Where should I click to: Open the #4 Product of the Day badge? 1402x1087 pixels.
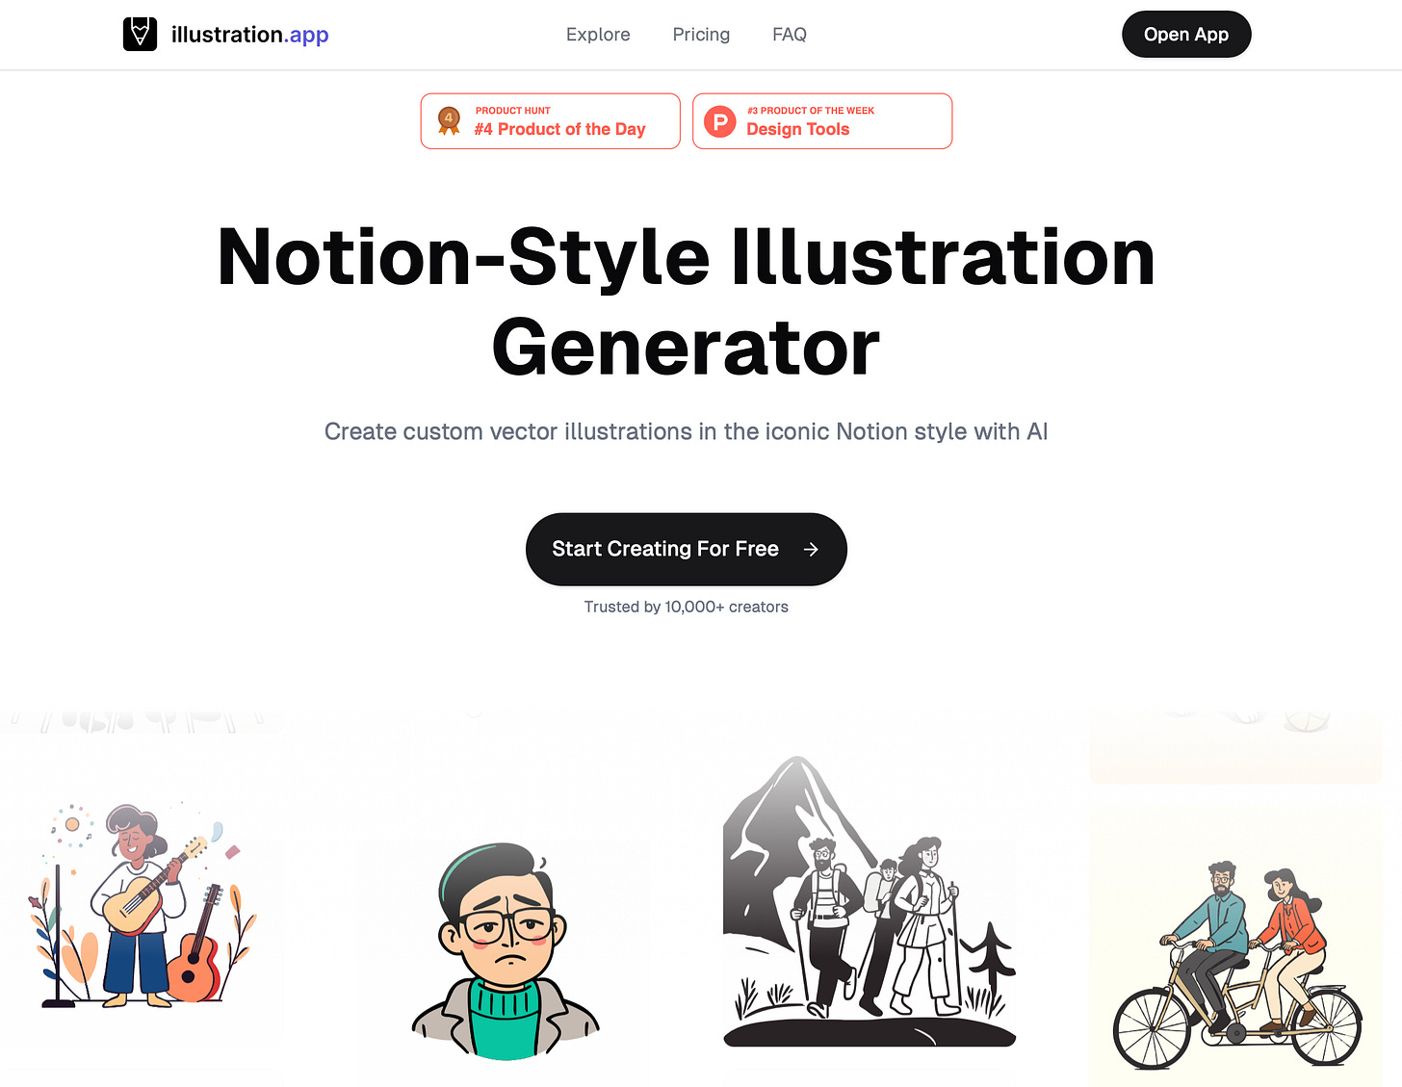(x=551, y=121)
